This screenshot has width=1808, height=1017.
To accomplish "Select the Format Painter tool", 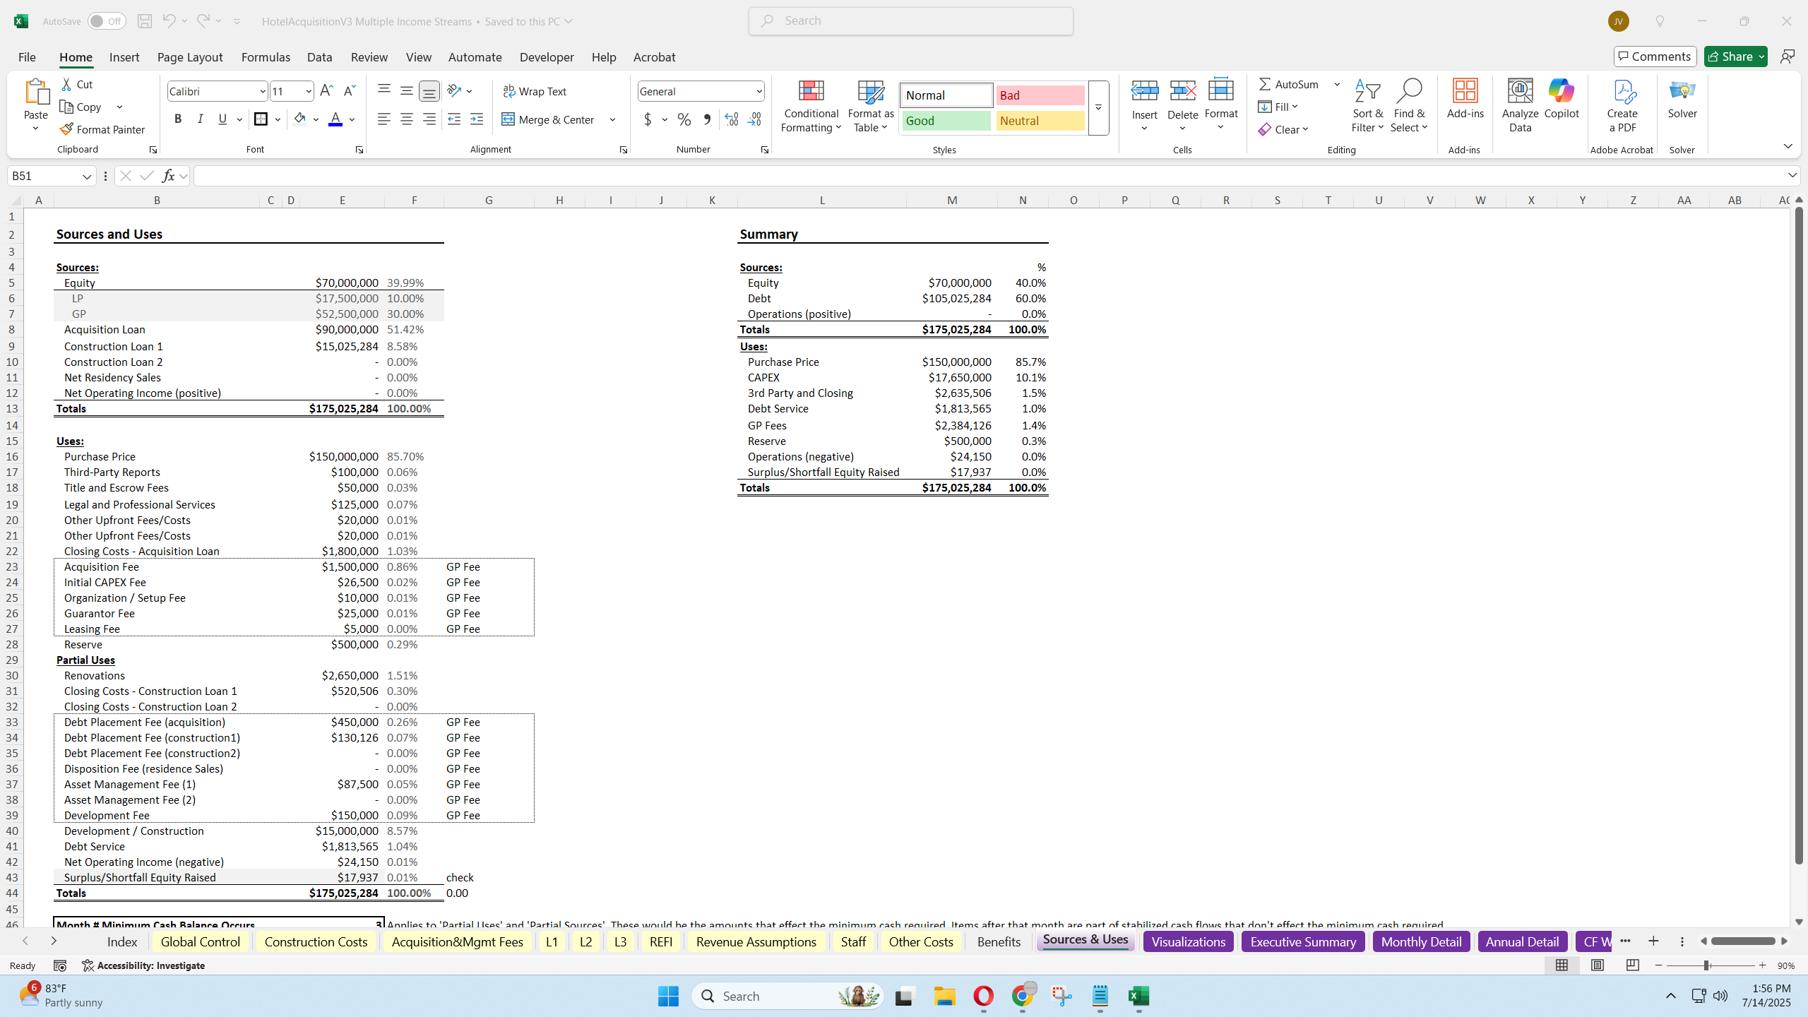I will pos(102,129).
